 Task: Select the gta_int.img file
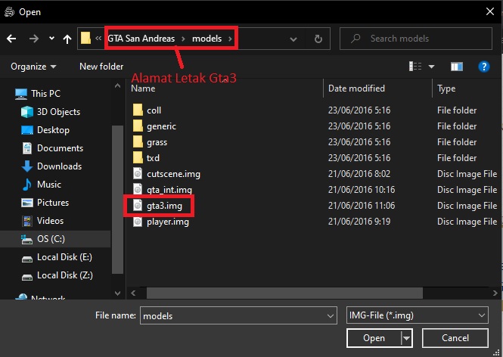(x=169, y=190)
